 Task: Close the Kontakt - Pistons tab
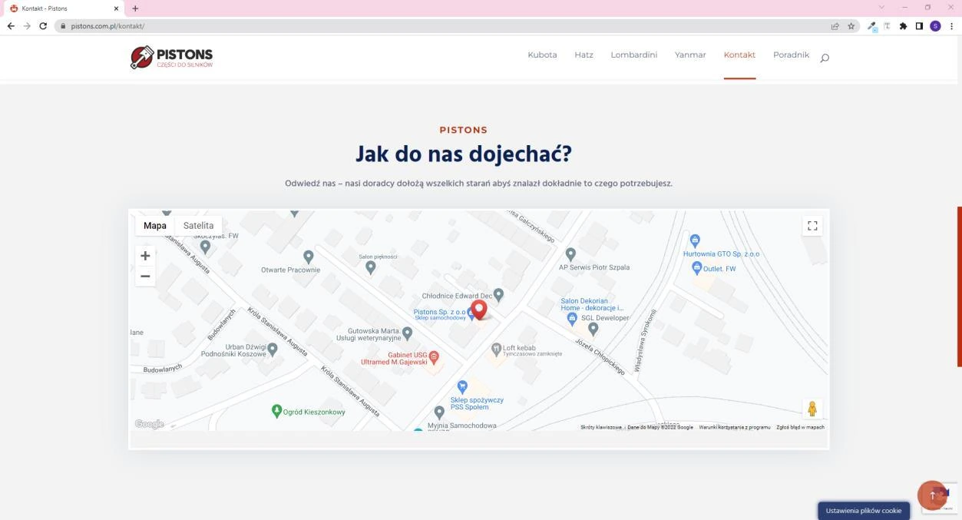tap(117, 8)
